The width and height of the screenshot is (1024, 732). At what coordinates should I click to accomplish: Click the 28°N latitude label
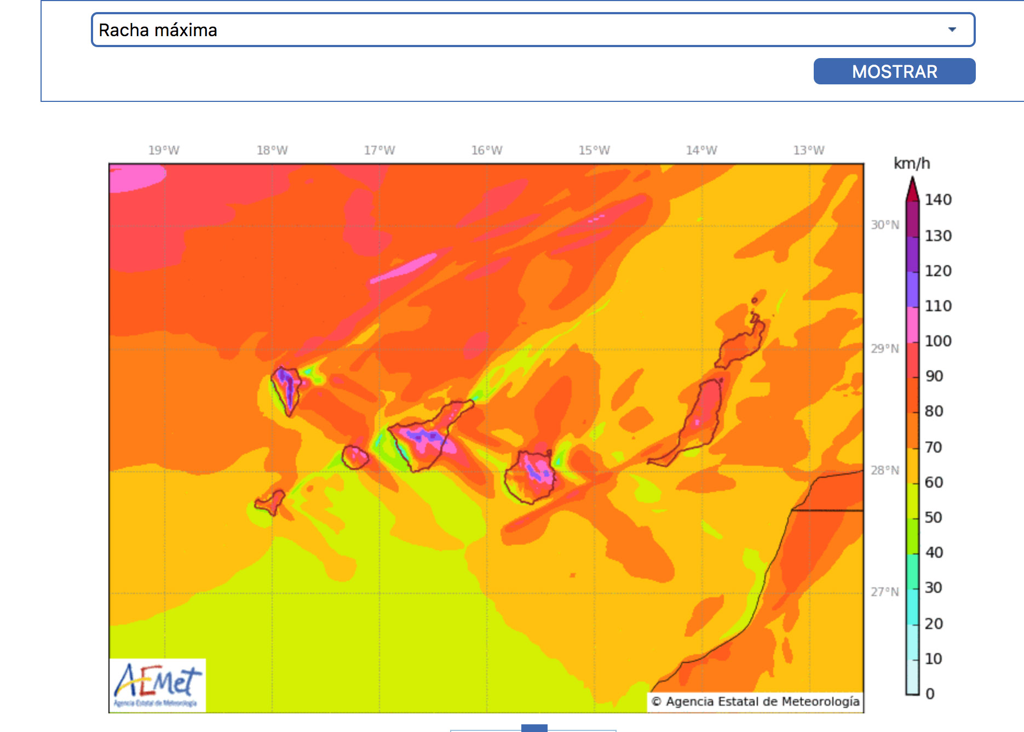[x=885, y=470]
